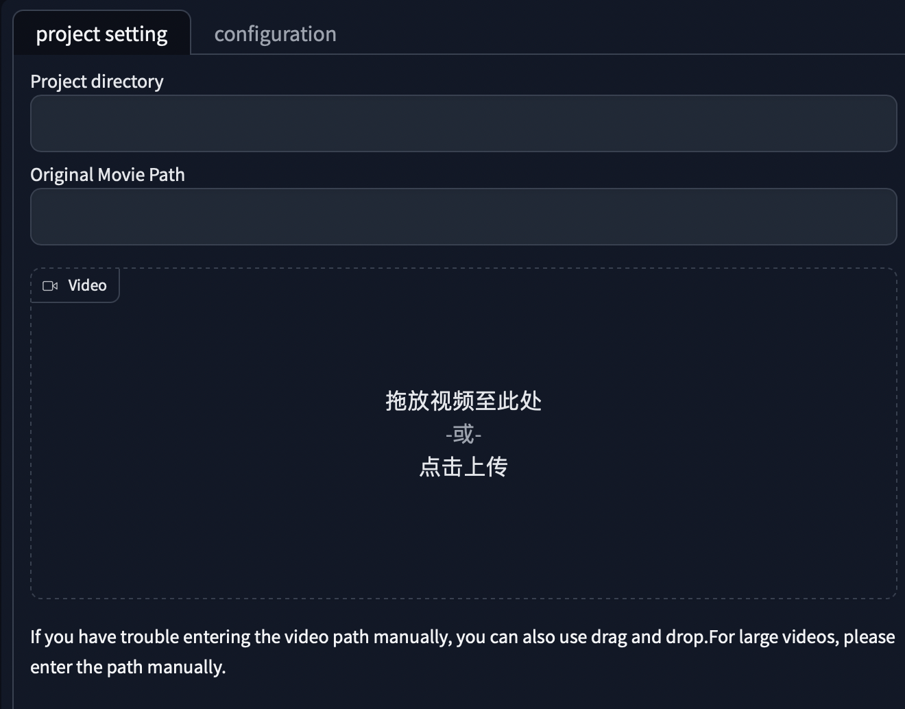905x709 pixels.
Task: Click the 点击上传 upload text
Action: point(463,467)
